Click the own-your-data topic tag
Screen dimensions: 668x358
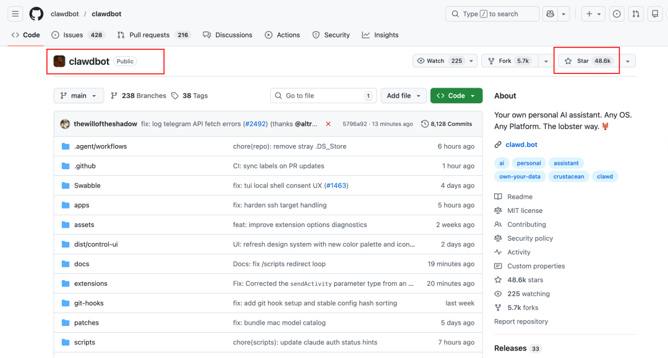pos(520,177)
